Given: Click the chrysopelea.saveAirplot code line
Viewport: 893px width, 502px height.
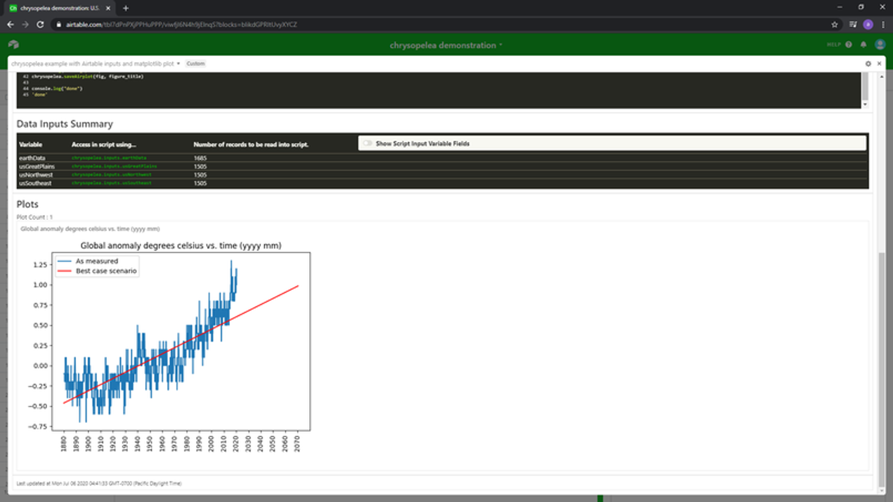Looking at the screenshot, I should pyautogui.click(x=88, y=76).
